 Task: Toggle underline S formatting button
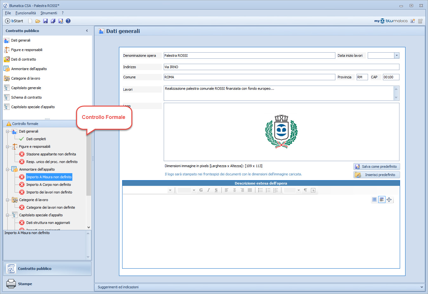pyautogui.click(x=216, y=190)
